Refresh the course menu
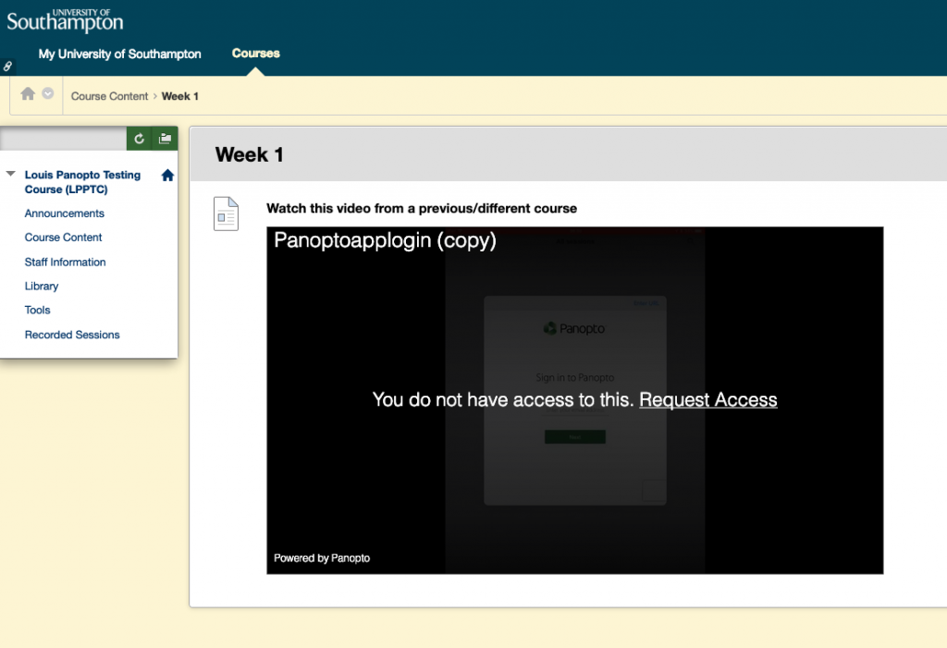Image resolution: width=947 pixels, height=648 pixels. (x=139, y=139)
